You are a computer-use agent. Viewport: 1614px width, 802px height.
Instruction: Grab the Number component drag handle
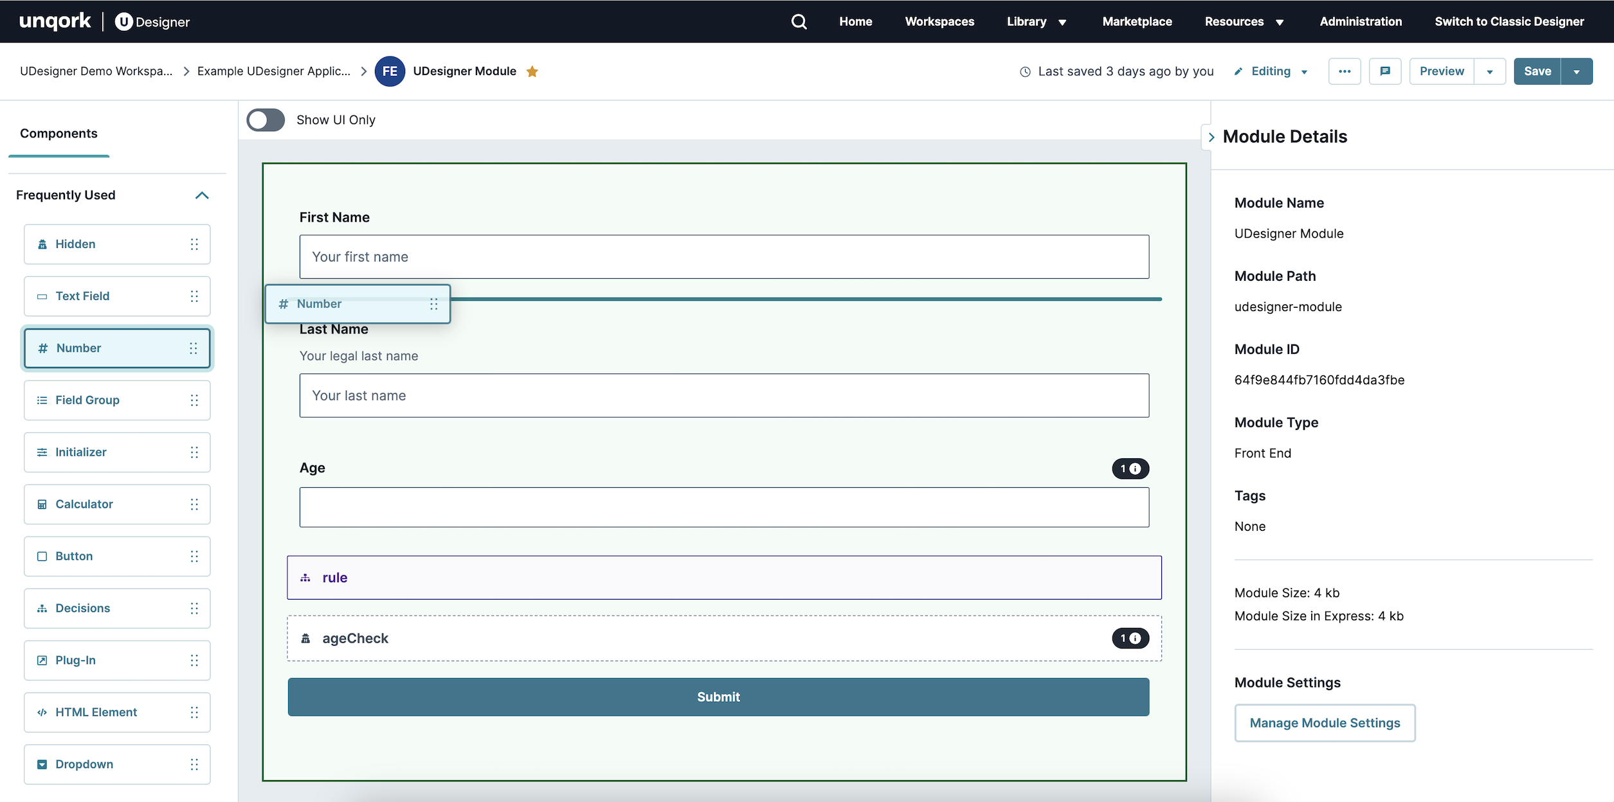tap(194, 348)
